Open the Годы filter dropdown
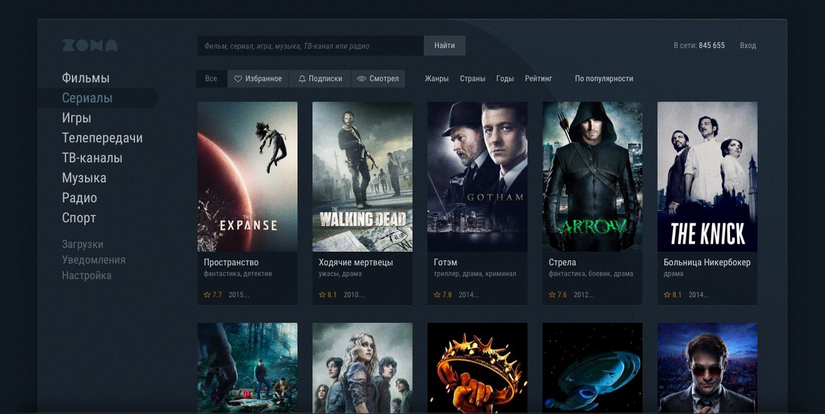This screenshot has height=414, width=825. 505,79
